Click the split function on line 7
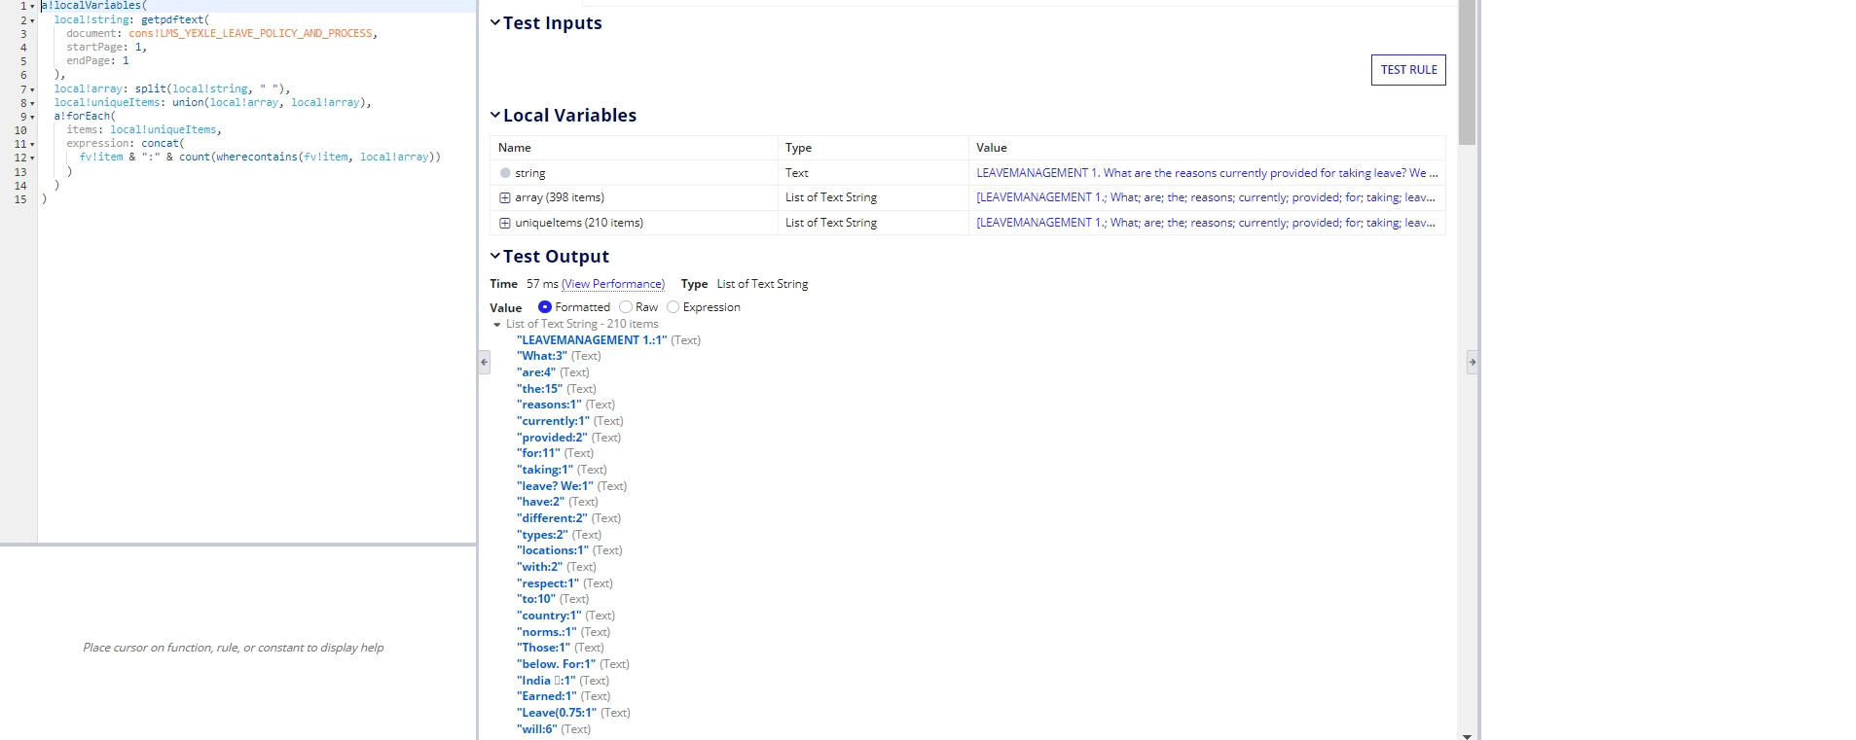The width and height of the screenshot is (1856, 740). [x=150, y=88]
